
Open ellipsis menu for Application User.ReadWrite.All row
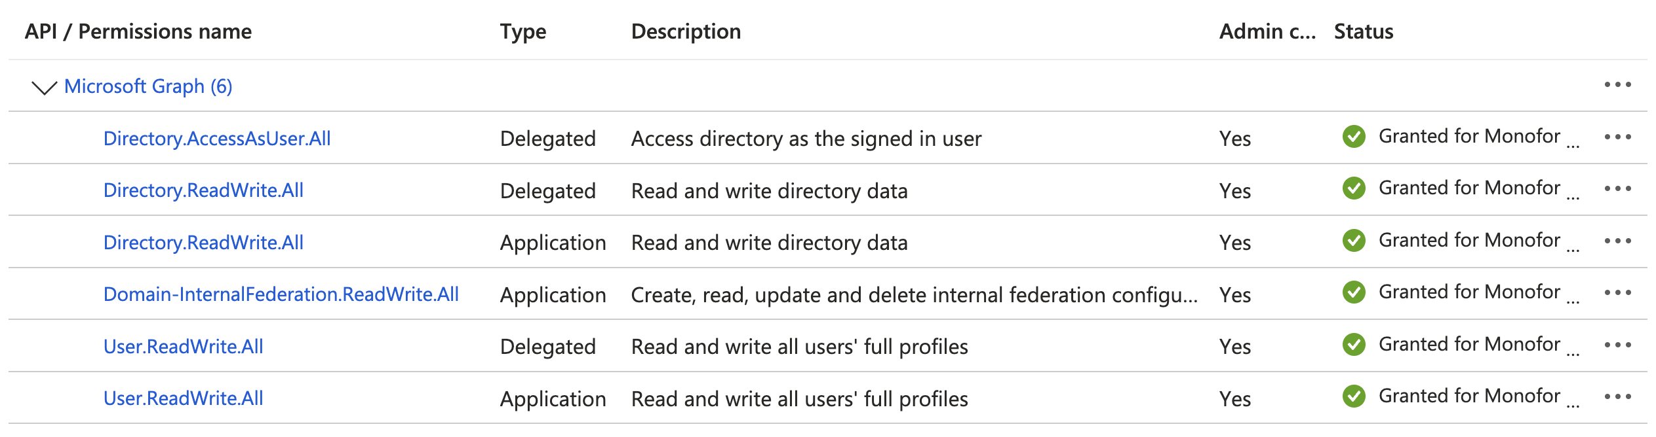pos(1617,397)
